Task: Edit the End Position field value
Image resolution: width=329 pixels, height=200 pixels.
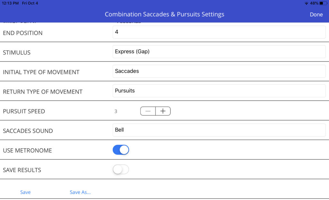Action: (x=219, y=32)
